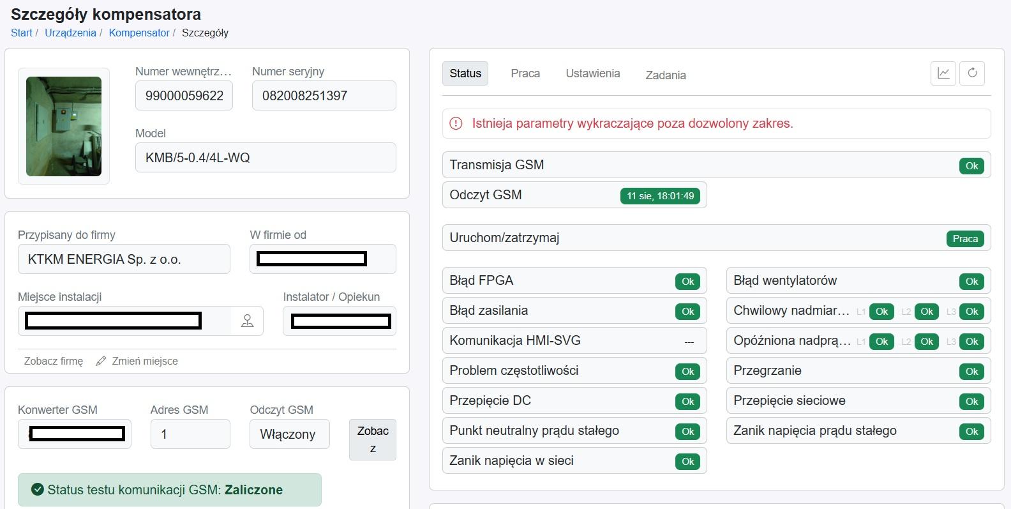This screenshot has width=1011, height=509.
Task: Click L2 Ok badge in Chwilowy nadmiar row
Action: 927,312
